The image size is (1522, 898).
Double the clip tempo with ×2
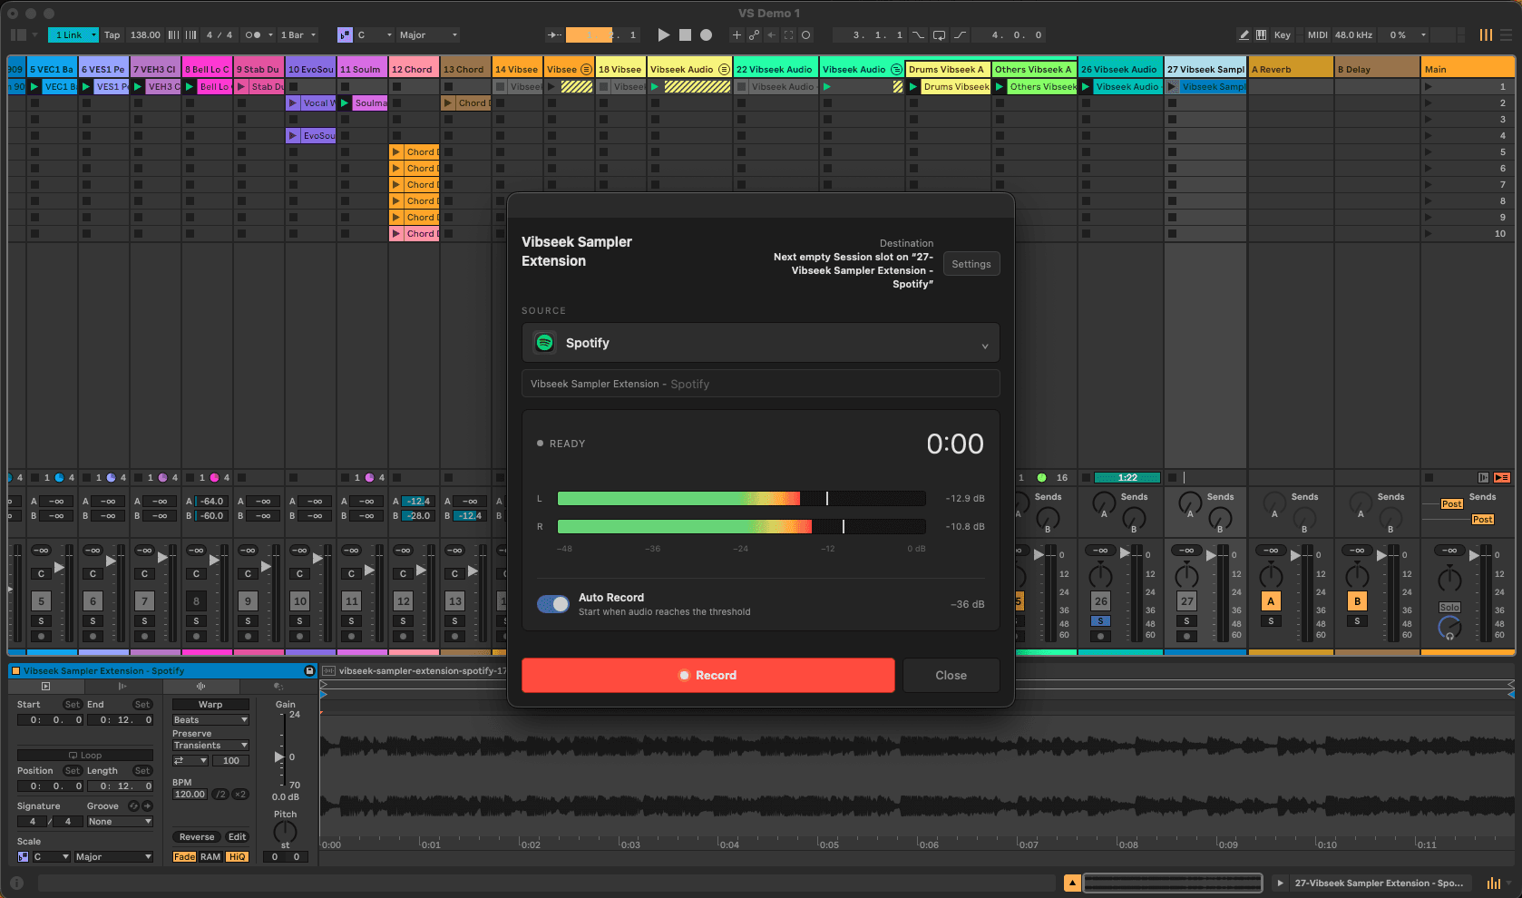240,794
